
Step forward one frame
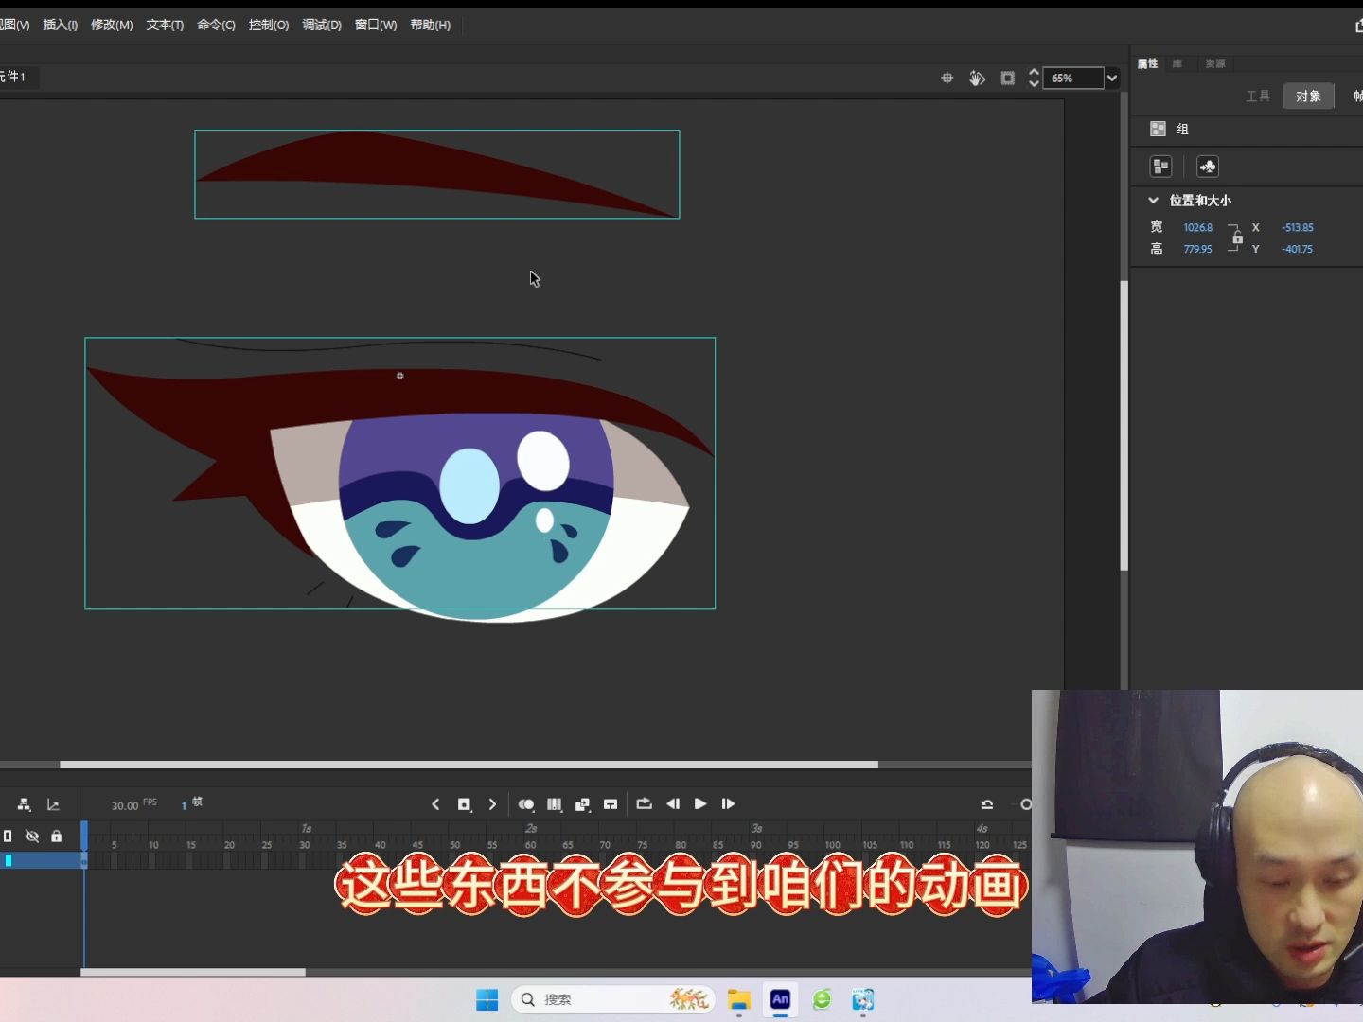click(728, 803)
